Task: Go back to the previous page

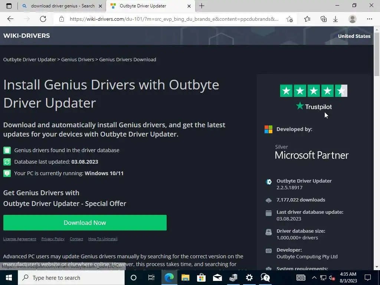Action: coord(10,19)
